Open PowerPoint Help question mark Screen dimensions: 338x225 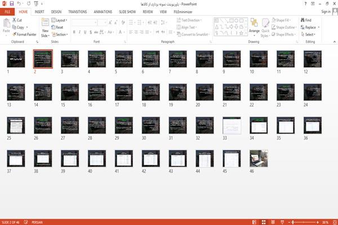click(x=305, y=4)
